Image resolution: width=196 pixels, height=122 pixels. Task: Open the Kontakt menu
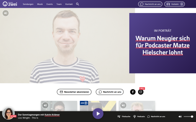(x=69, y=4)
